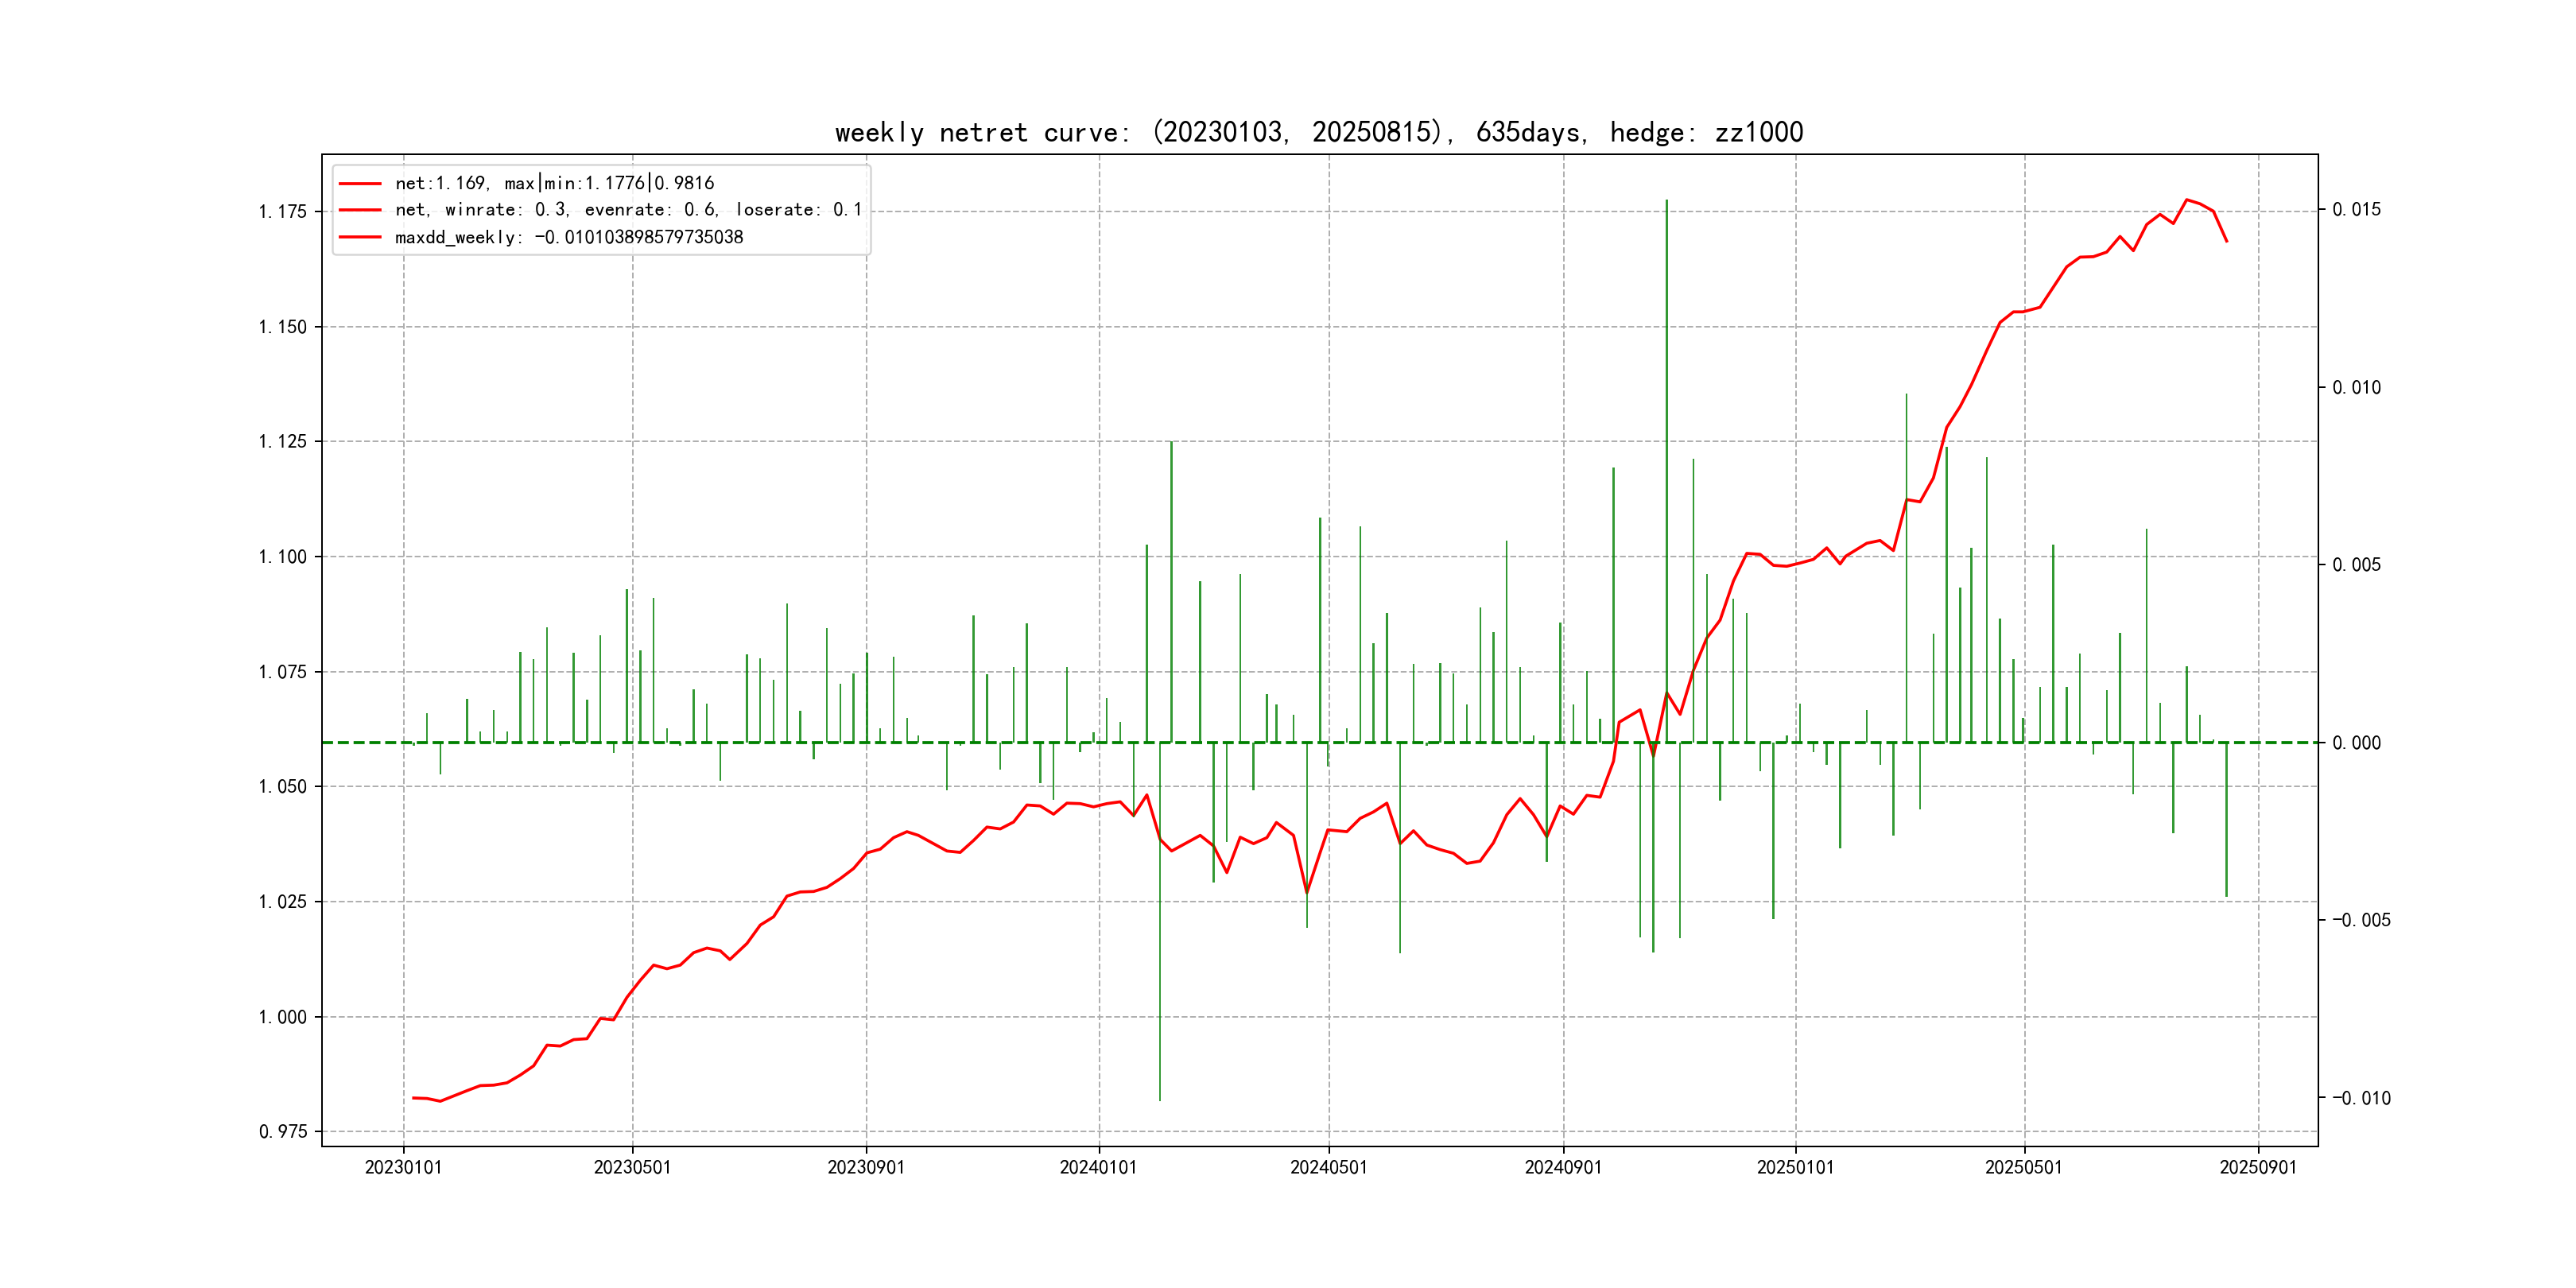Click right y-axis tick label 0.000
This screenshot has width=2576, height=1288.
[2356, 743]
